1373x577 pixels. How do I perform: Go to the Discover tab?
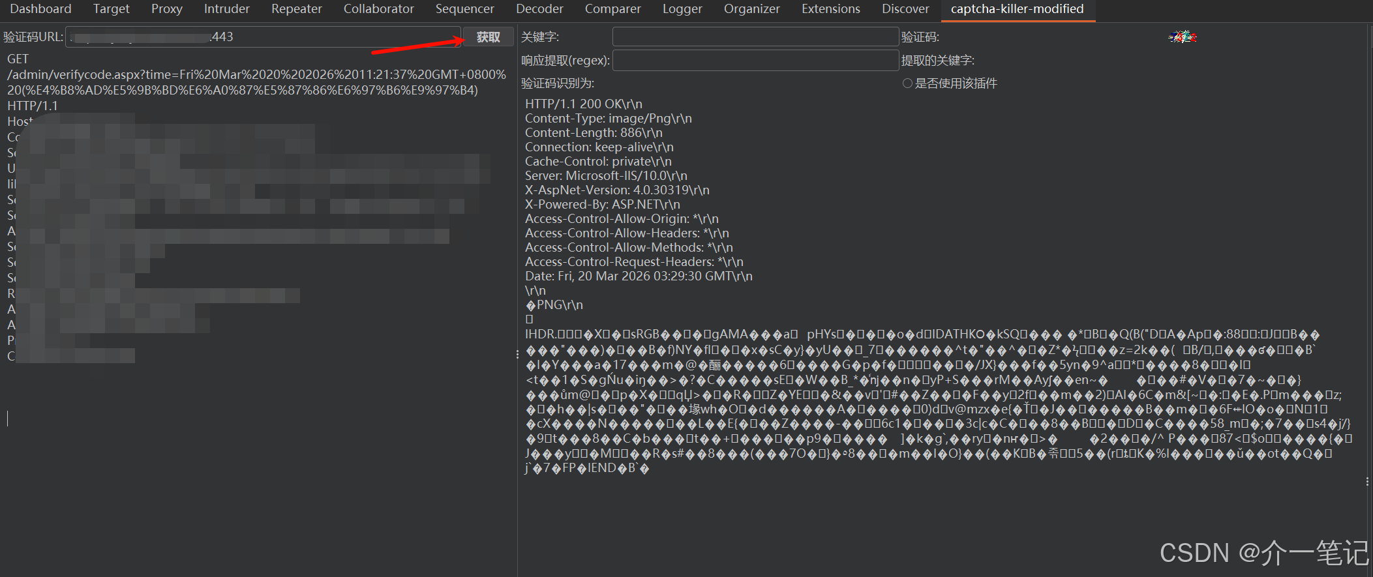tap(905, 9)
